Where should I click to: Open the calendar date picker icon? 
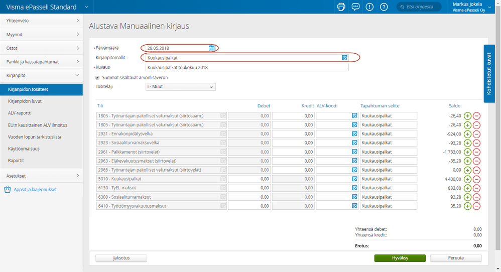click(212, 48)
